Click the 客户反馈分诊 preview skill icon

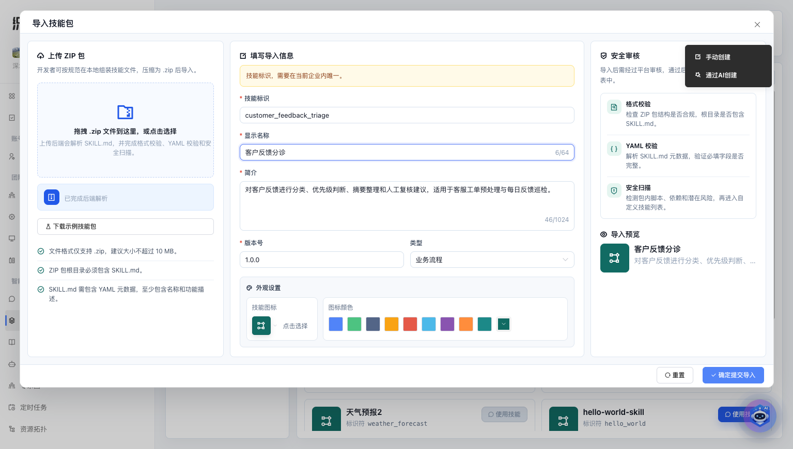[x=615, y=258]
